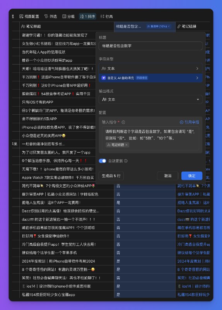This screenshot has height=310, width=222.
Task: Select row Apple Watch 7款实用必装软件
Action: (x=58, y=177)
